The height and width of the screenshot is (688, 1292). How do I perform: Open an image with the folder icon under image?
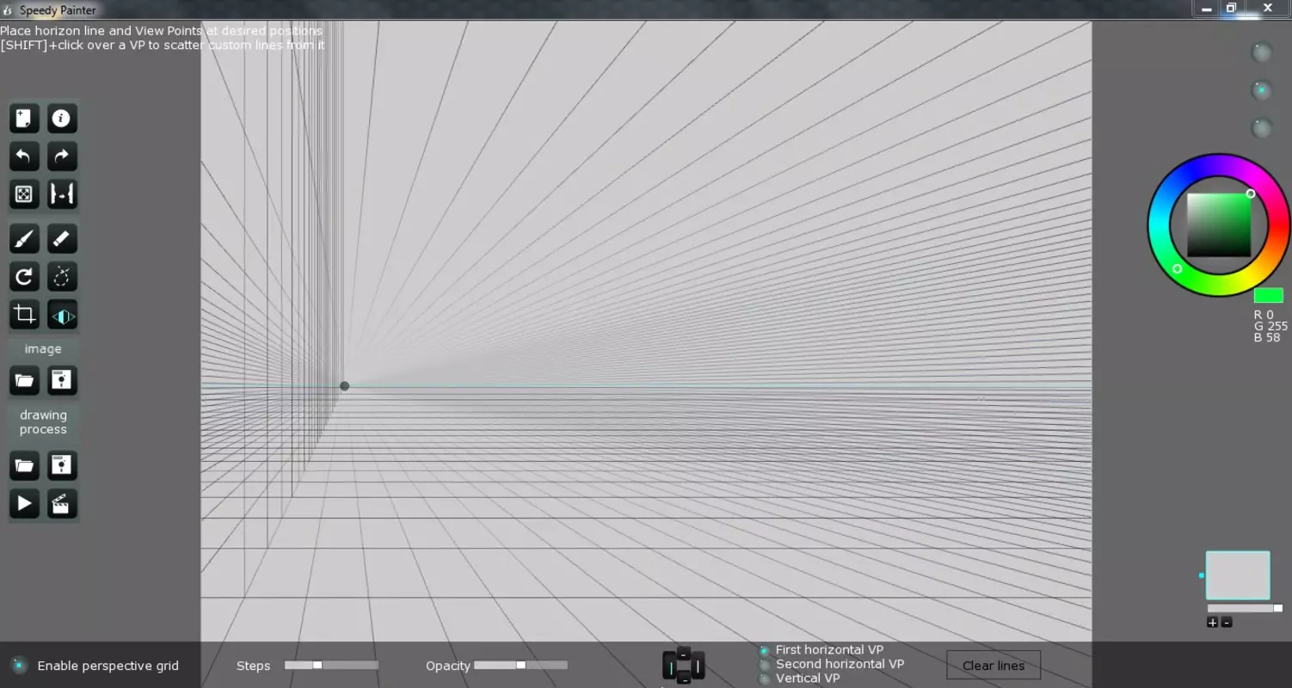[24, 380]
